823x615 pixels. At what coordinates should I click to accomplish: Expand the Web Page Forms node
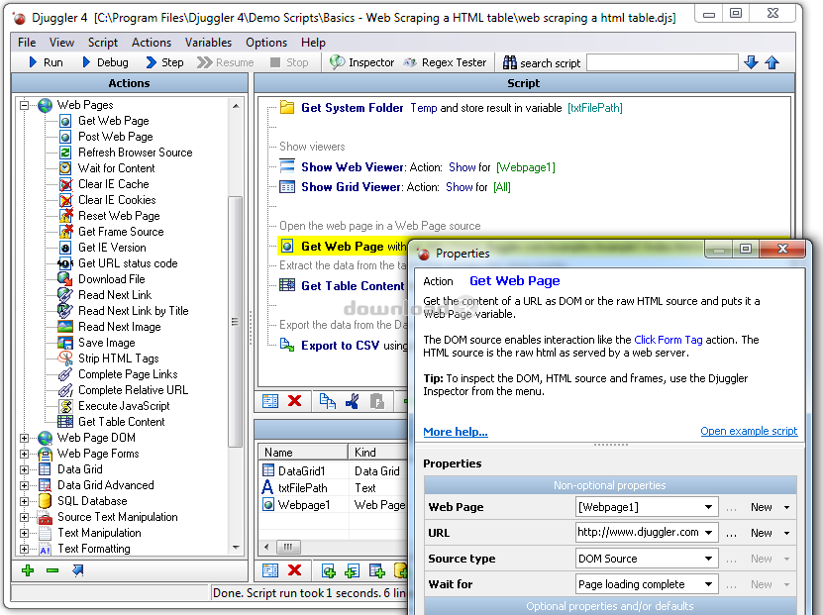[24, 454]
